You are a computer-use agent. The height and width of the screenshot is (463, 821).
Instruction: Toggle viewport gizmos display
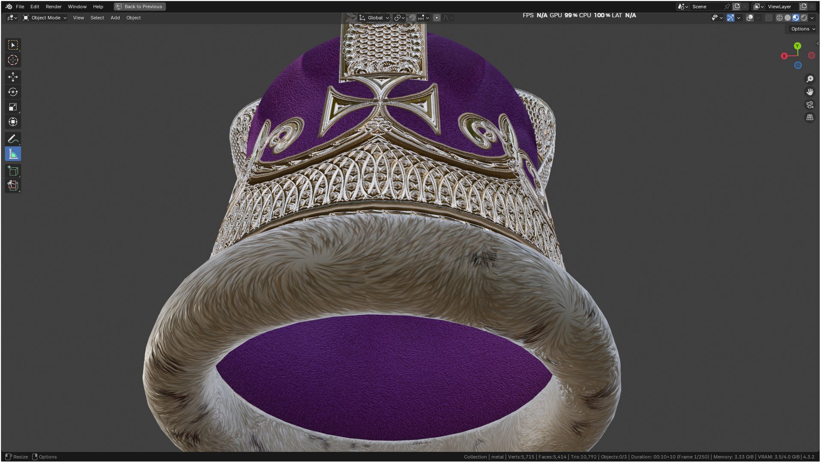click(730, 18)
